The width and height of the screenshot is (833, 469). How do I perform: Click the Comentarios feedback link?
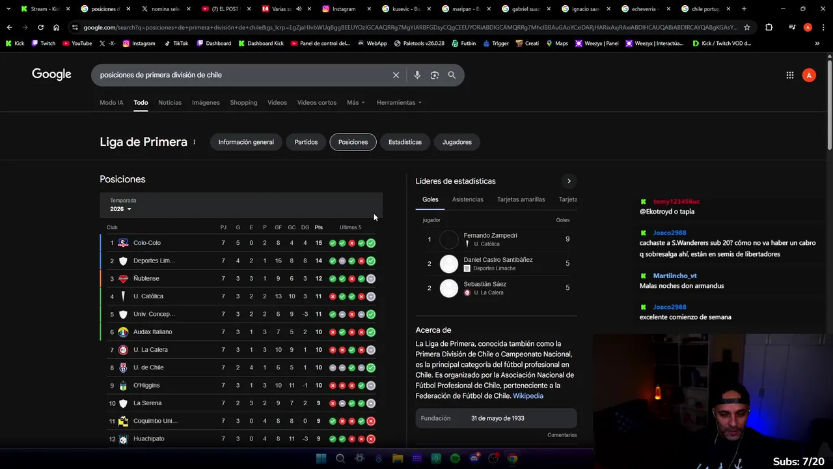562,435
